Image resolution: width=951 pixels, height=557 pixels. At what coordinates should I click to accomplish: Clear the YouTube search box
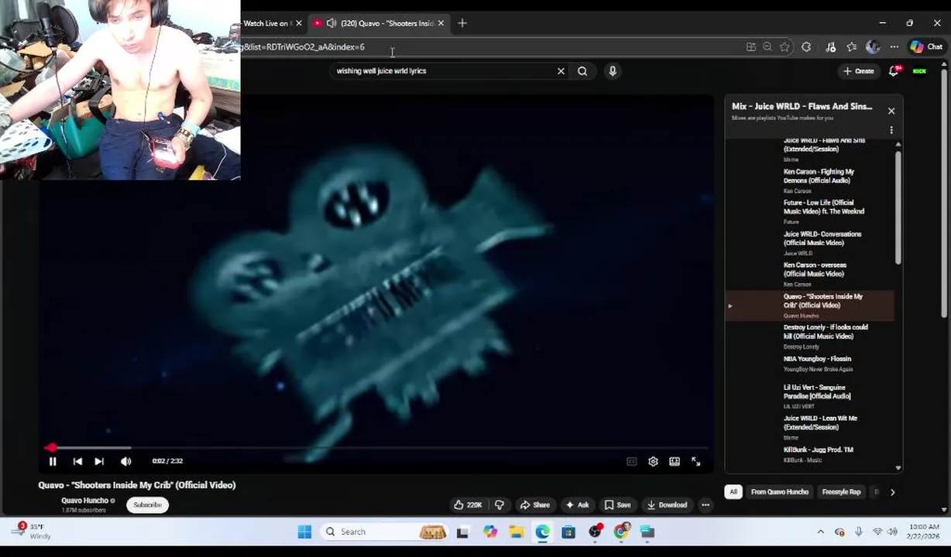(561, 71)
